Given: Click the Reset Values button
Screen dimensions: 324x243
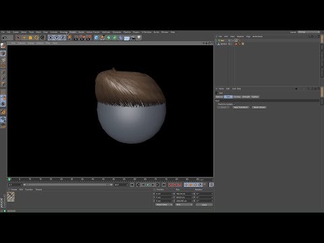Looking at the screenshot, I should coord(259,107).
